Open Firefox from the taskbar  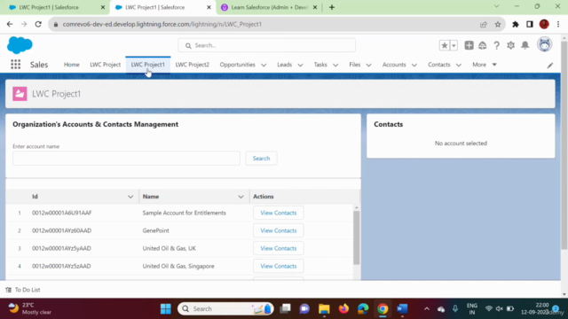click(343, 308)
